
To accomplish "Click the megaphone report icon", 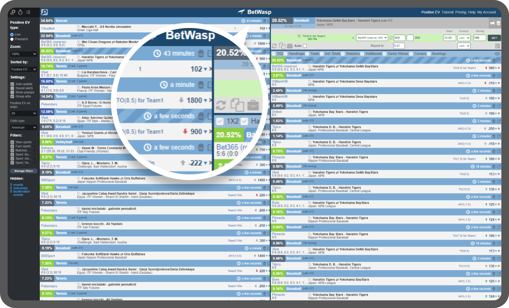I will (x=492, y=23).
